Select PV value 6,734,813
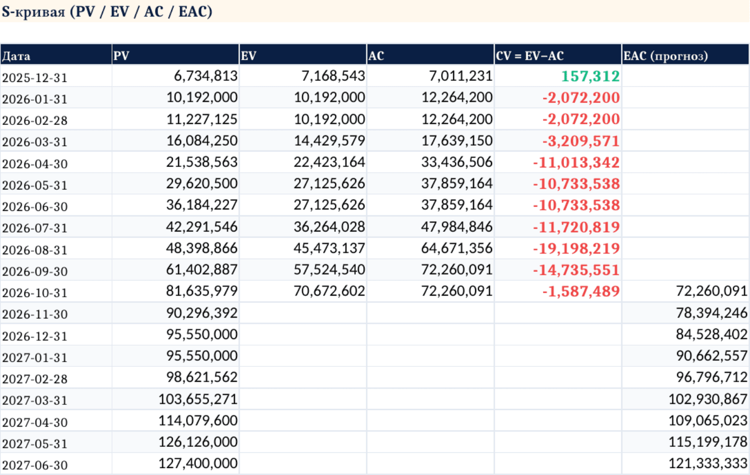This screenshot has width=750, height=475. click(x=206, y=76)
